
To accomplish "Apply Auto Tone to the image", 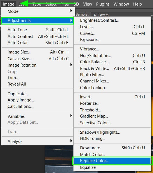I will pyautogui.click(x=37, y=30).
